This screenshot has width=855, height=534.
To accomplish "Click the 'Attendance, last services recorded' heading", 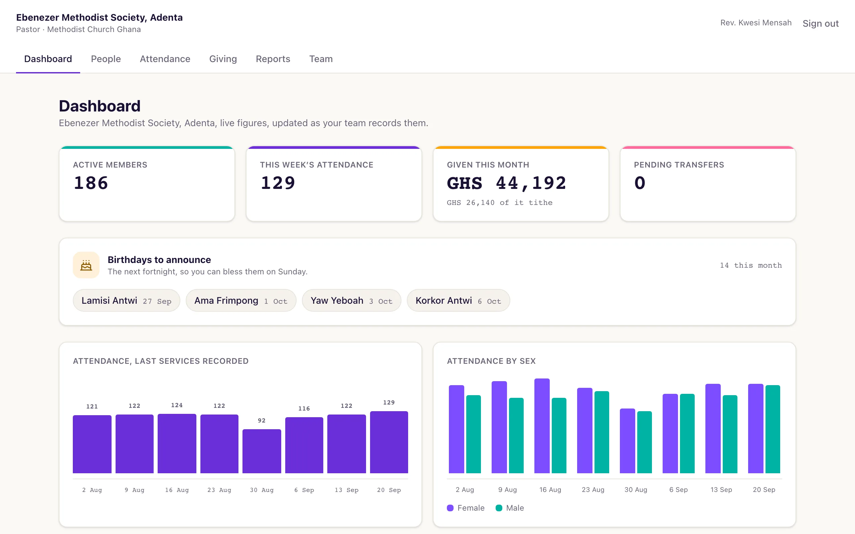I will [161, 361].
